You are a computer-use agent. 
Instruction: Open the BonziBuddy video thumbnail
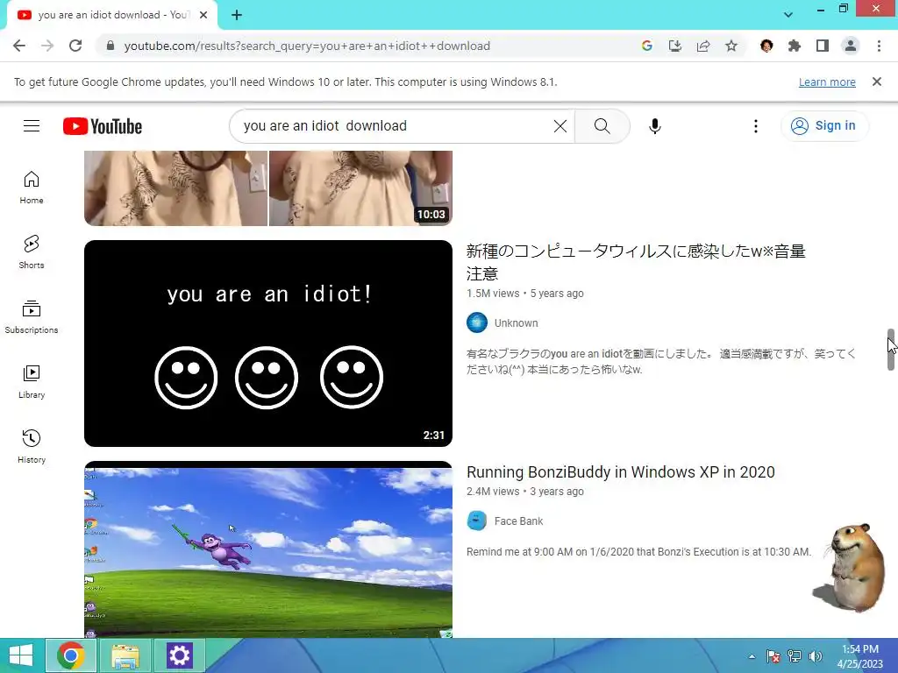point(268,549)
